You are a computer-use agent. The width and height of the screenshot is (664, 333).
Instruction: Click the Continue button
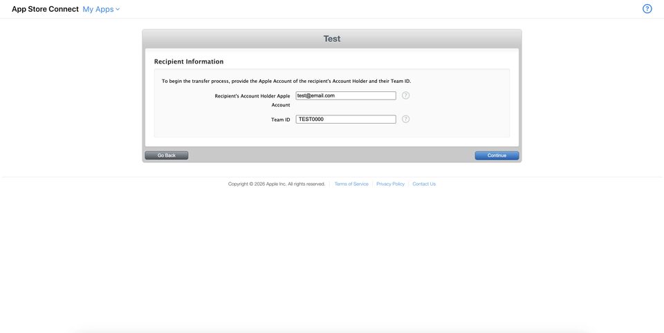pyautogui.click(x=497, y=155)
